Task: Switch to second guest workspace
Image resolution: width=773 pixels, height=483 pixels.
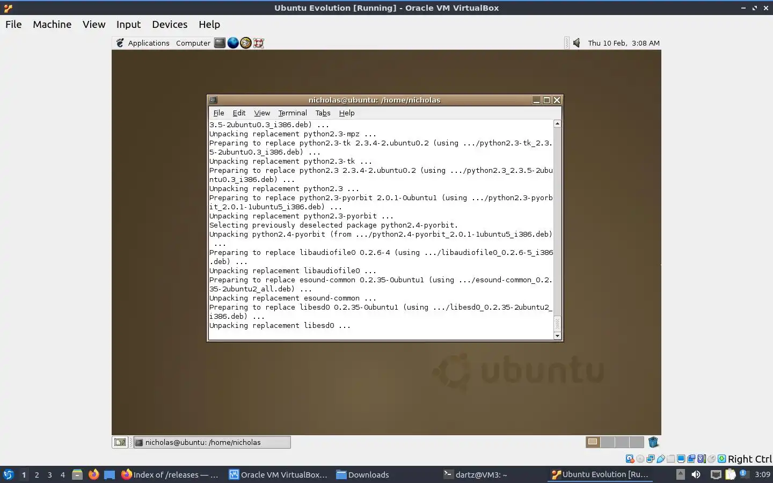Action: [x=608, y=442]
